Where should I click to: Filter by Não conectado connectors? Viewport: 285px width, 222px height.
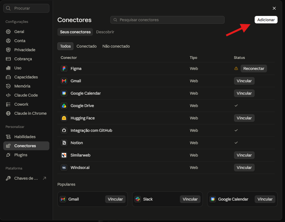116,46
